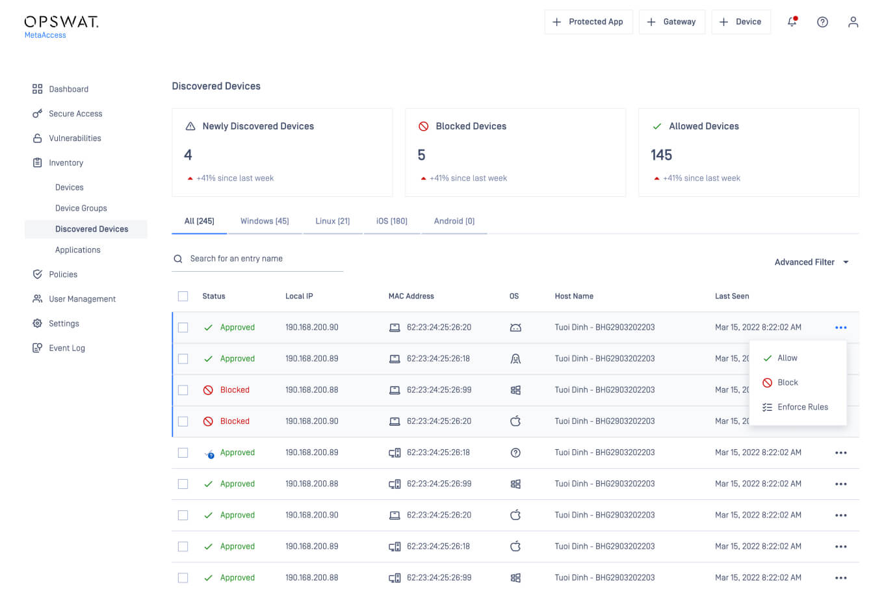Choose Enforce Rules in the context menu
This screenshot has height=589, width=884.
pos(802,408)
